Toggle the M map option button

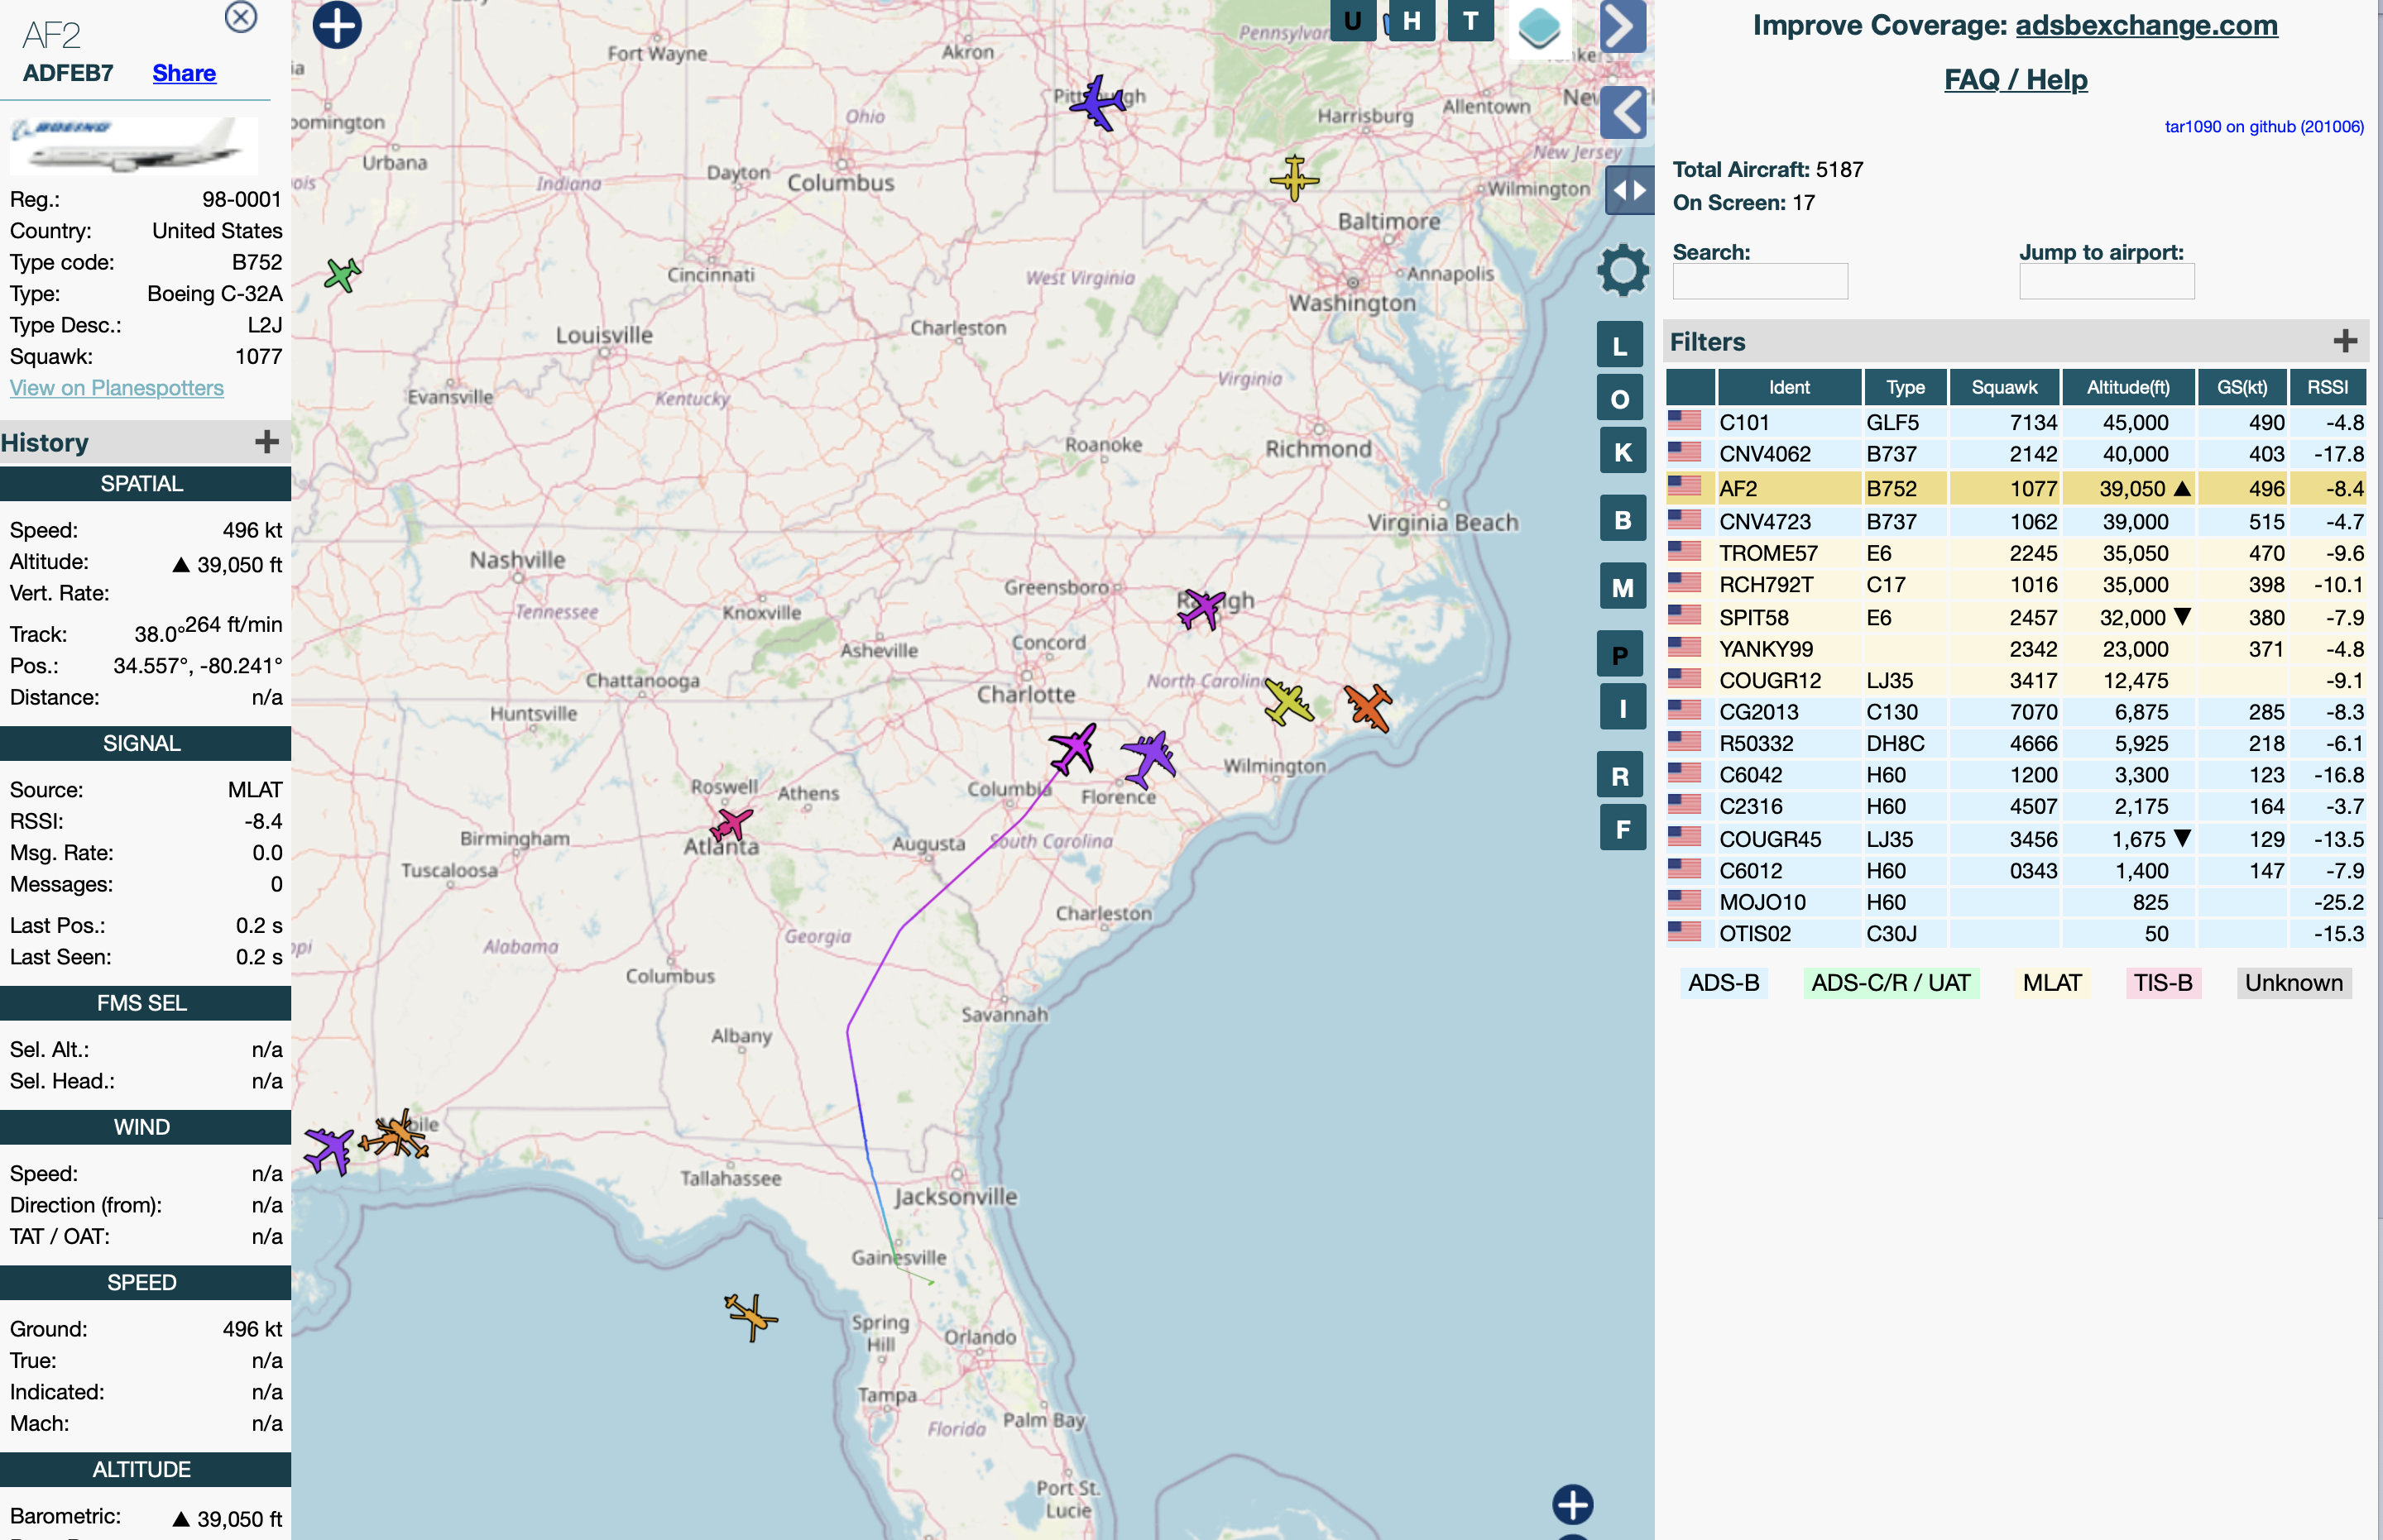click(1622, 587)
